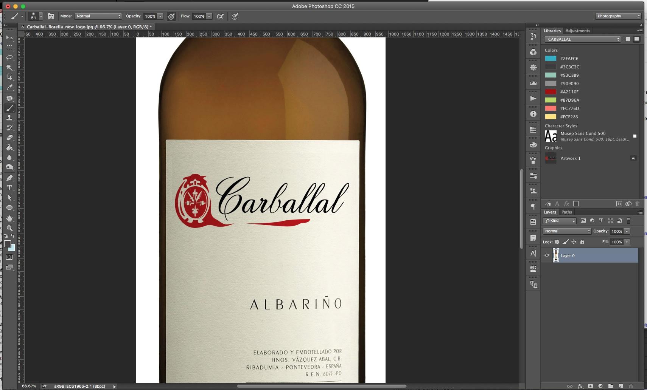The image size is (647, 390).
Task: Select the Horizontal Type tool
Action: [9, 188]
